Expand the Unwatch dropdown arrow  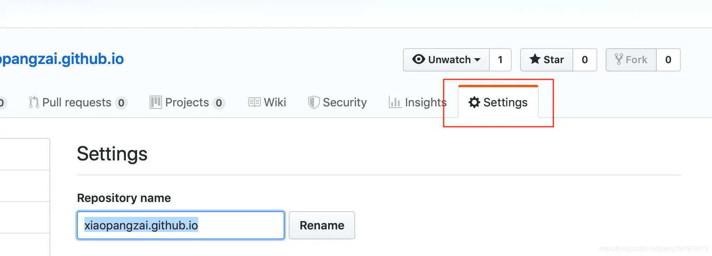point(477,60)
